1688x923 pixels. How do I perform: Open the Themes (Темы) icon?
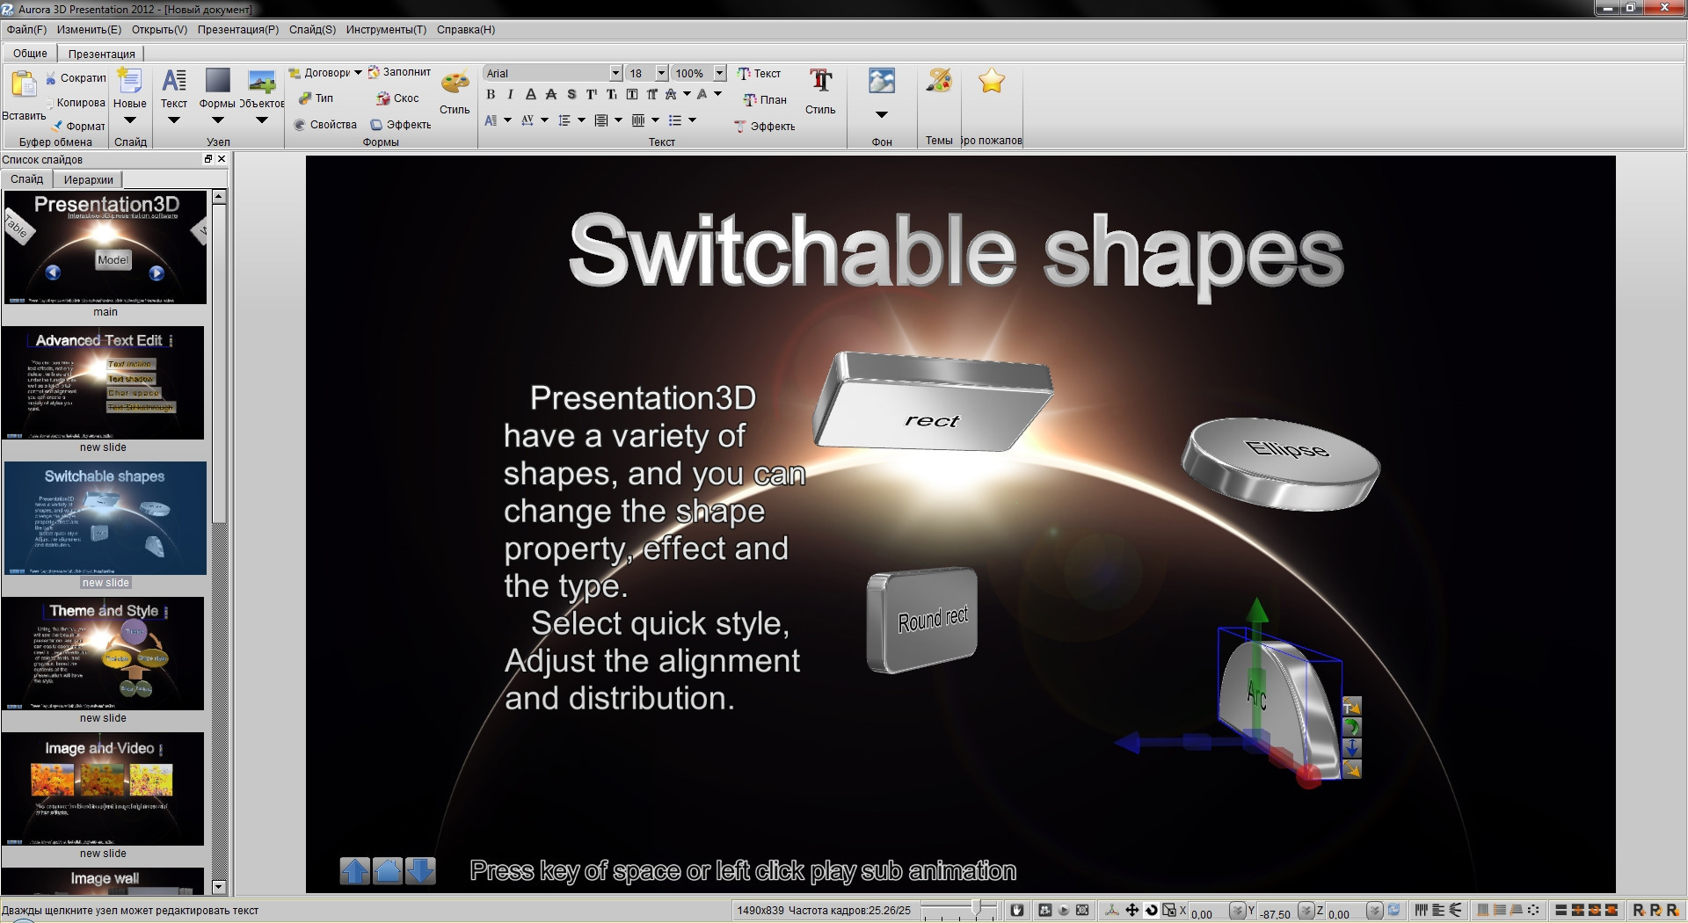[x=939, y=81]
